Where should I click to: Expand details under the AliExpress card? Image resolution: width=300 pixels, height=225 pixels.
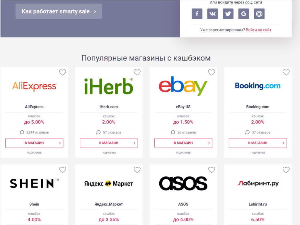(x=34, y=152)
